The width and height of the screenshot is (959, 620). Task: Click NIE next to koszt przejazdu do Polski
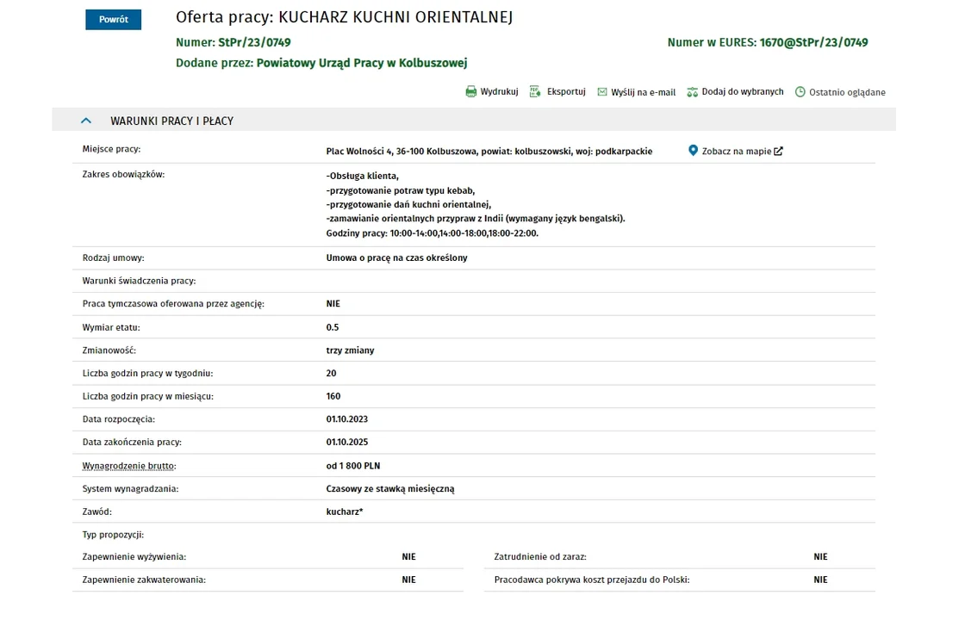[x=821, y=580]
